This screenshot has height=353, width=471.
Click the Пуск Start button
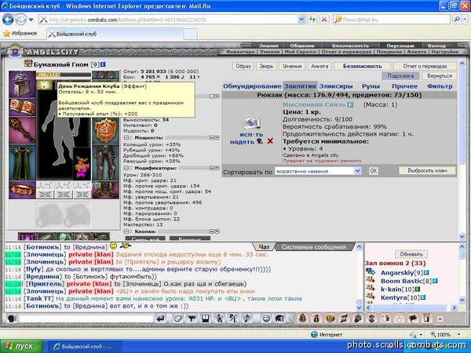coord(22,346)
